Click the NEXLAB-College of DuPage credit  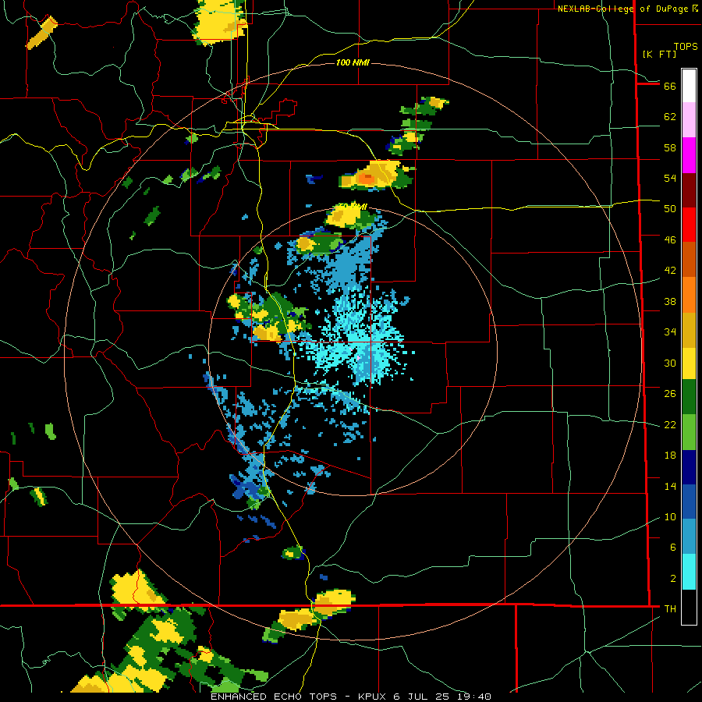click(628, 9)
